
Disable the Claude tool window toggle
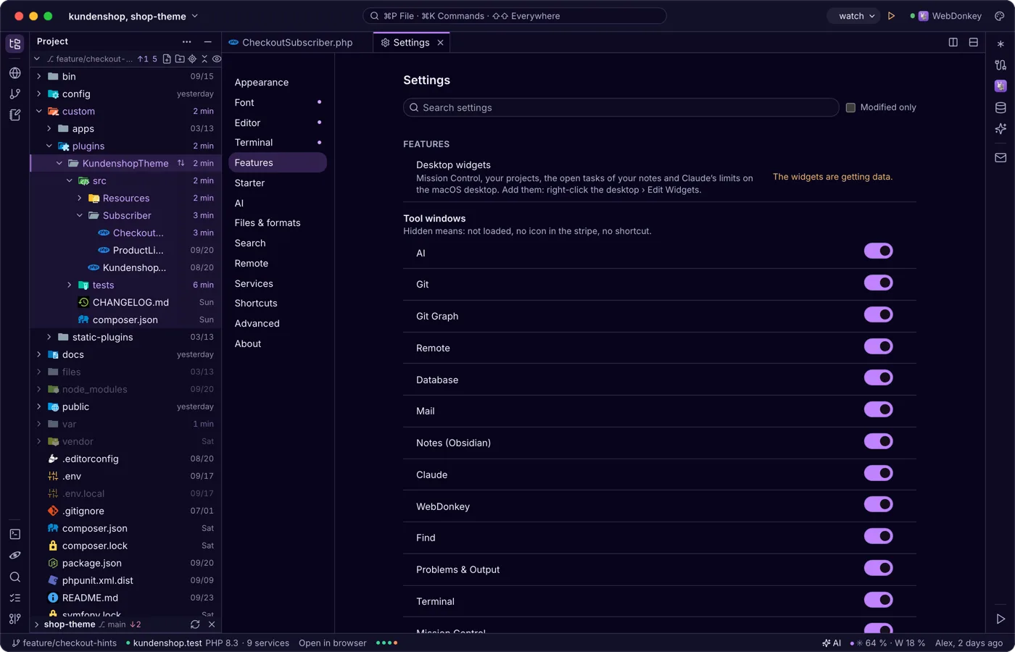878,473
